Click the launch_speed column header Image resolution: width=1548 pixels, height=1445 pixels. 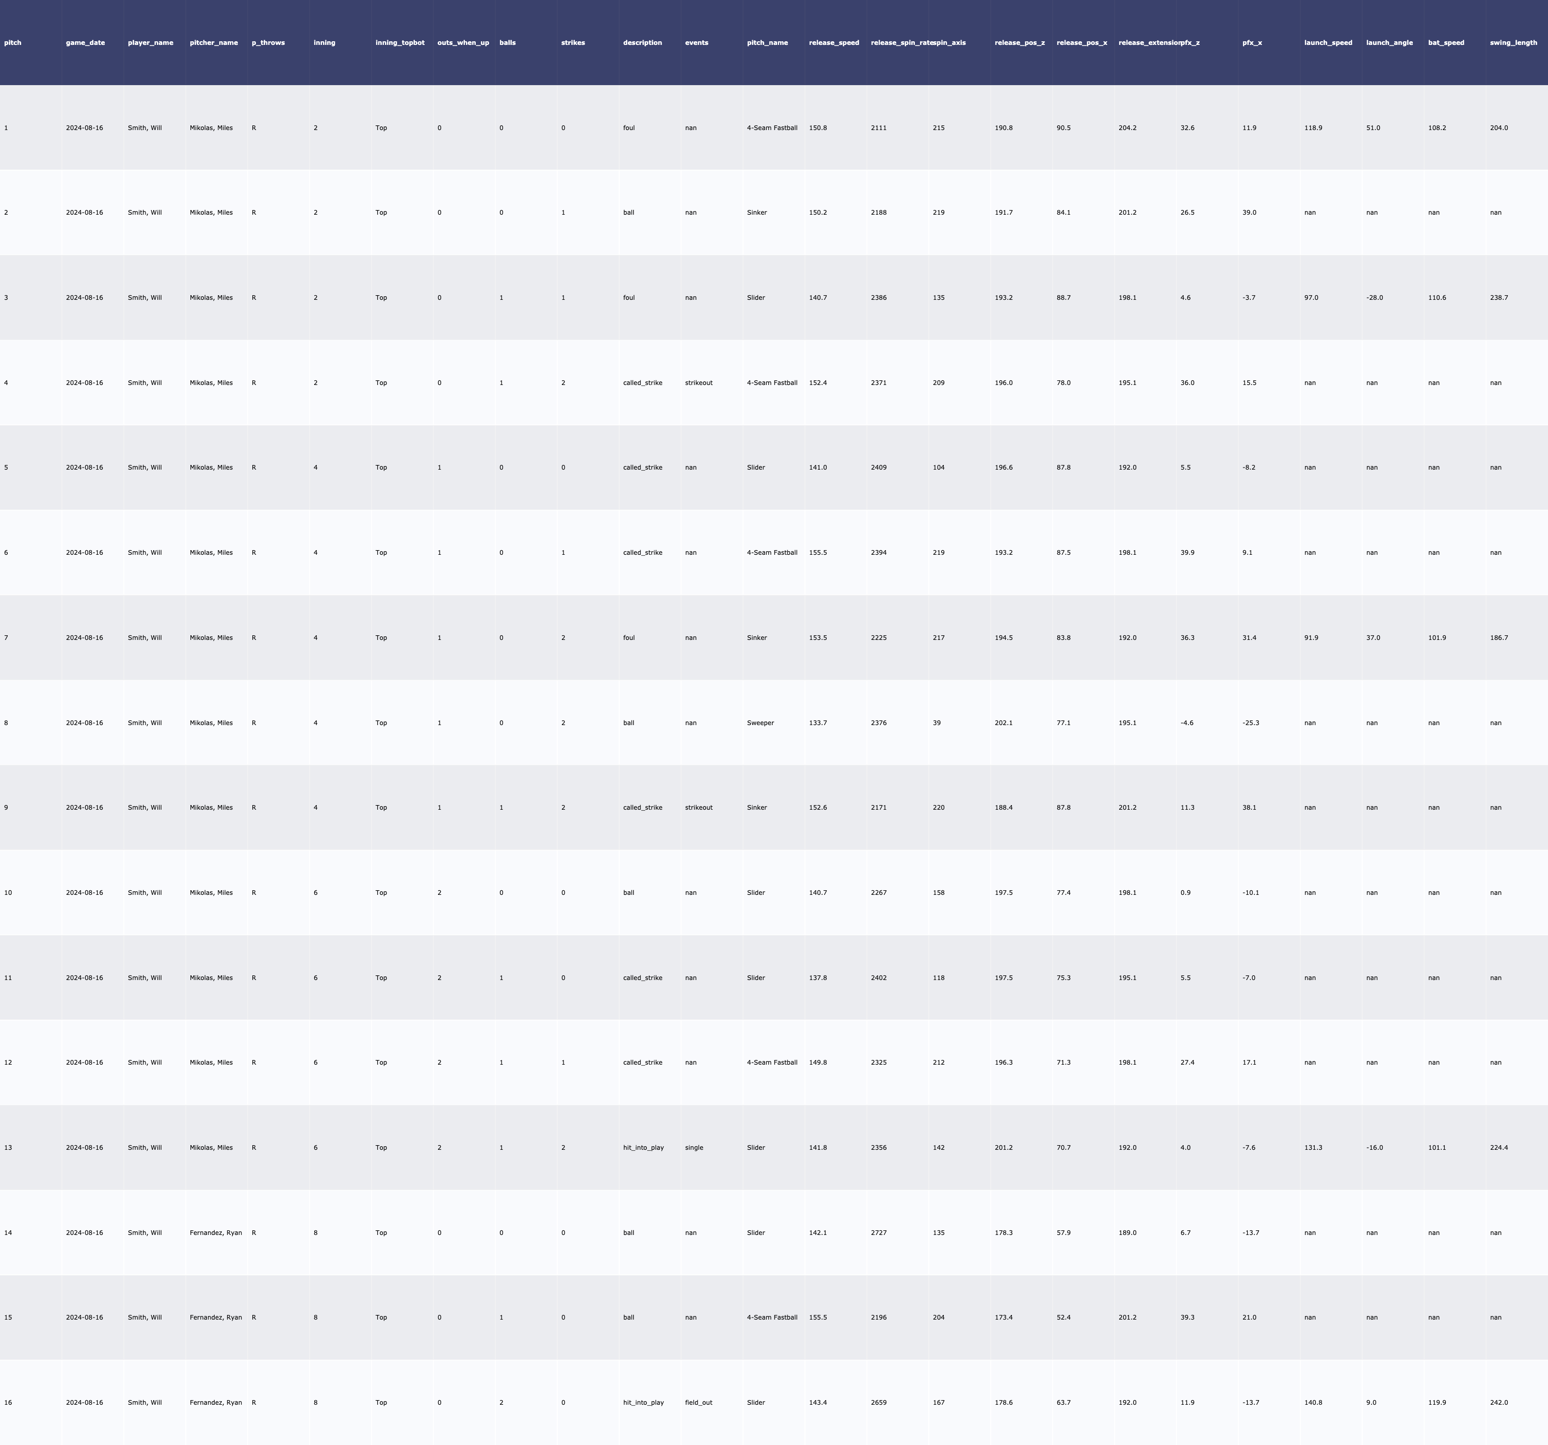pyautogui.click(x=1328, y=43)
